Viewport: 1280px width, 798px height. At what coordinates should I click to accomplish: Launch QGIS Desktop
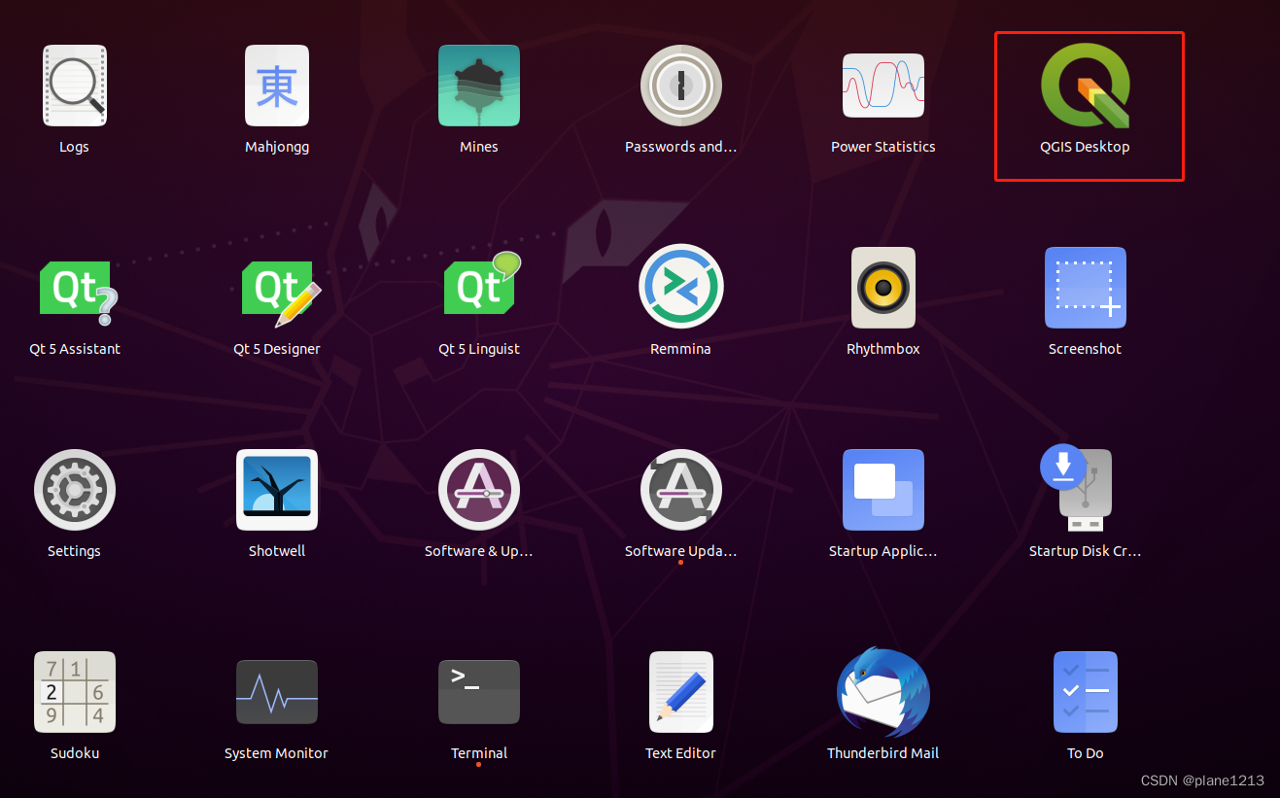coord(1085,86)
